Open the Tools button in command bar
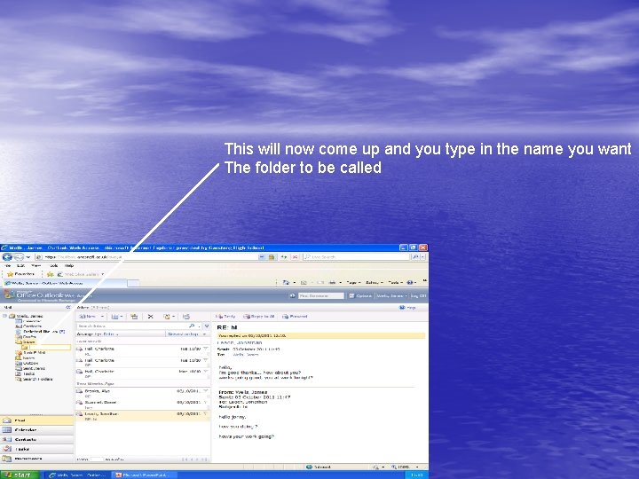Viewport: 639px width, 479px height. [395, 282]
